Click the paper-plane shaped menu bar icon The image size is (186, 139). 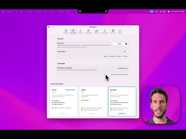pyautogui.click(x=157, y=12)
